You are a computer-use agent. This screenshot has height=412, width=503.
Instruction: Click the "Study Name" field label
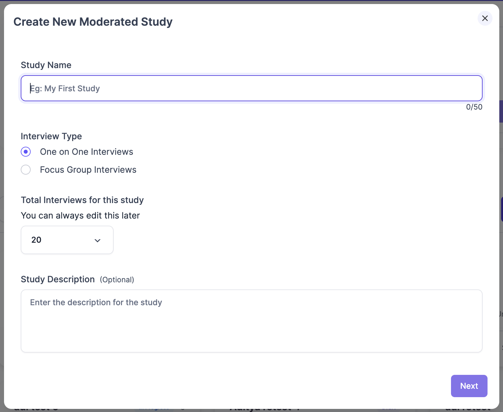coord(46,65)
